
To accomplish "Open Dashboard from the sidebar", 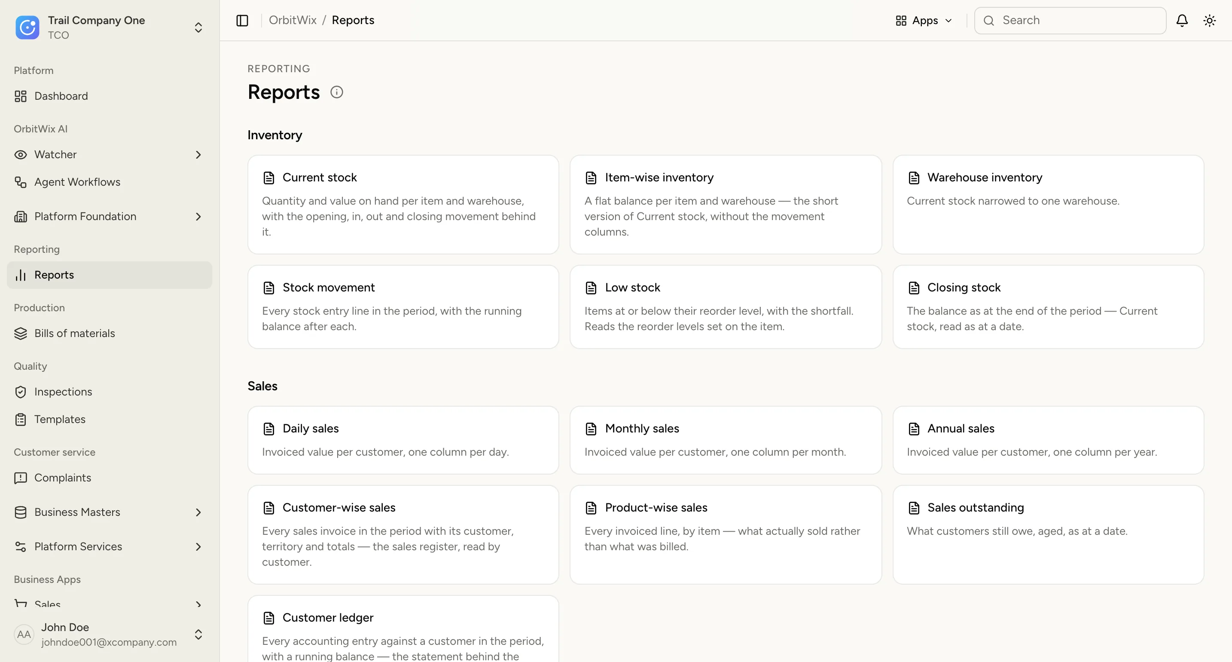I will (110, 96).
